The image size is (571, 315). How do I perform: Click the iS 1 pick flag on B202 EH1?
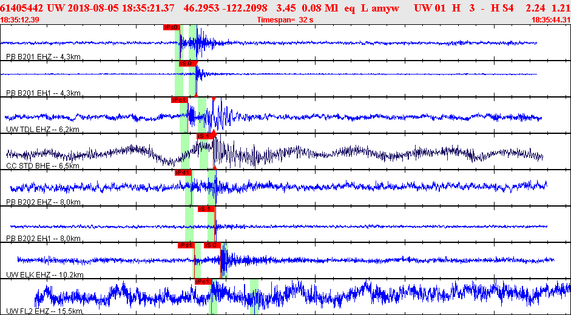coord(206,209)
